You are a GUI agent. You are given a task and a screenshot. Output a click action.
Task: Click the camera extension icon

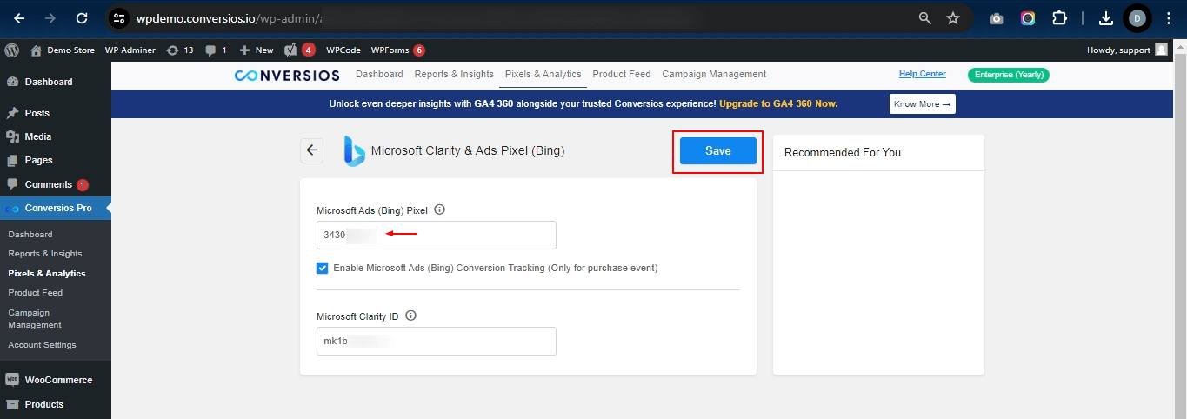[997, 18]
